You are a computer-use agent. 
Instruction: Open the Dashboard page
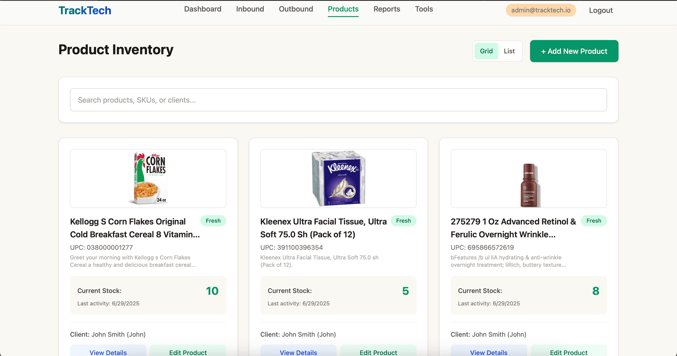tap(202, 9)
